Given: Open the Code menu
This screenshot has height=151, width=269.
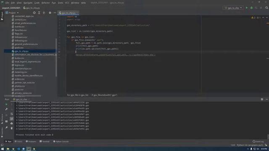Looking at the screenshot, I should (37, 3).
